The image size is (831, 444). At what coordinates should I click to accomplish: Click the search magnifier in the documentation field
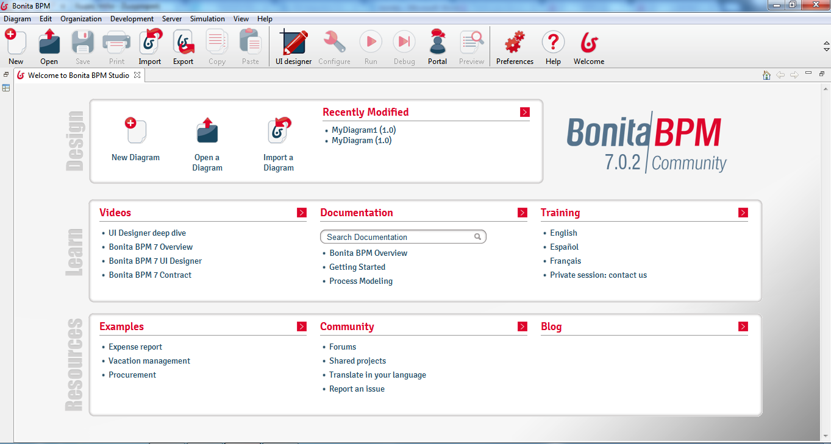479,237
